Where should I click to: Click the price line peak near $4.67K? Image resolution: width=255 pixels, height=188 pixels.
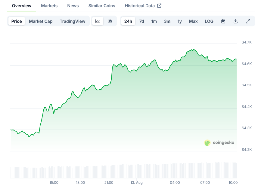click(x=193, y=49)
